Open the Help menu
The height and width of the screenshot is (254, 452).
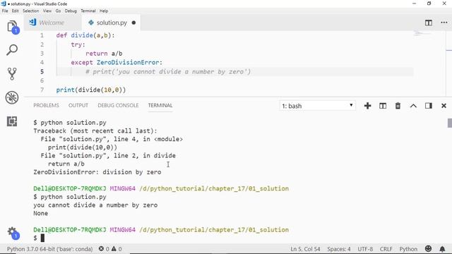(x=104, y=11)
